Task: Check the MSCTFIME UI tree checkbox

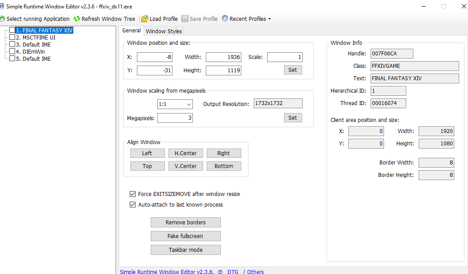Action: (12, 37)
